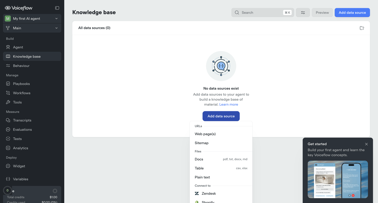Open the Widget deploy page
378x203 pixels.
tap(32, 166)
